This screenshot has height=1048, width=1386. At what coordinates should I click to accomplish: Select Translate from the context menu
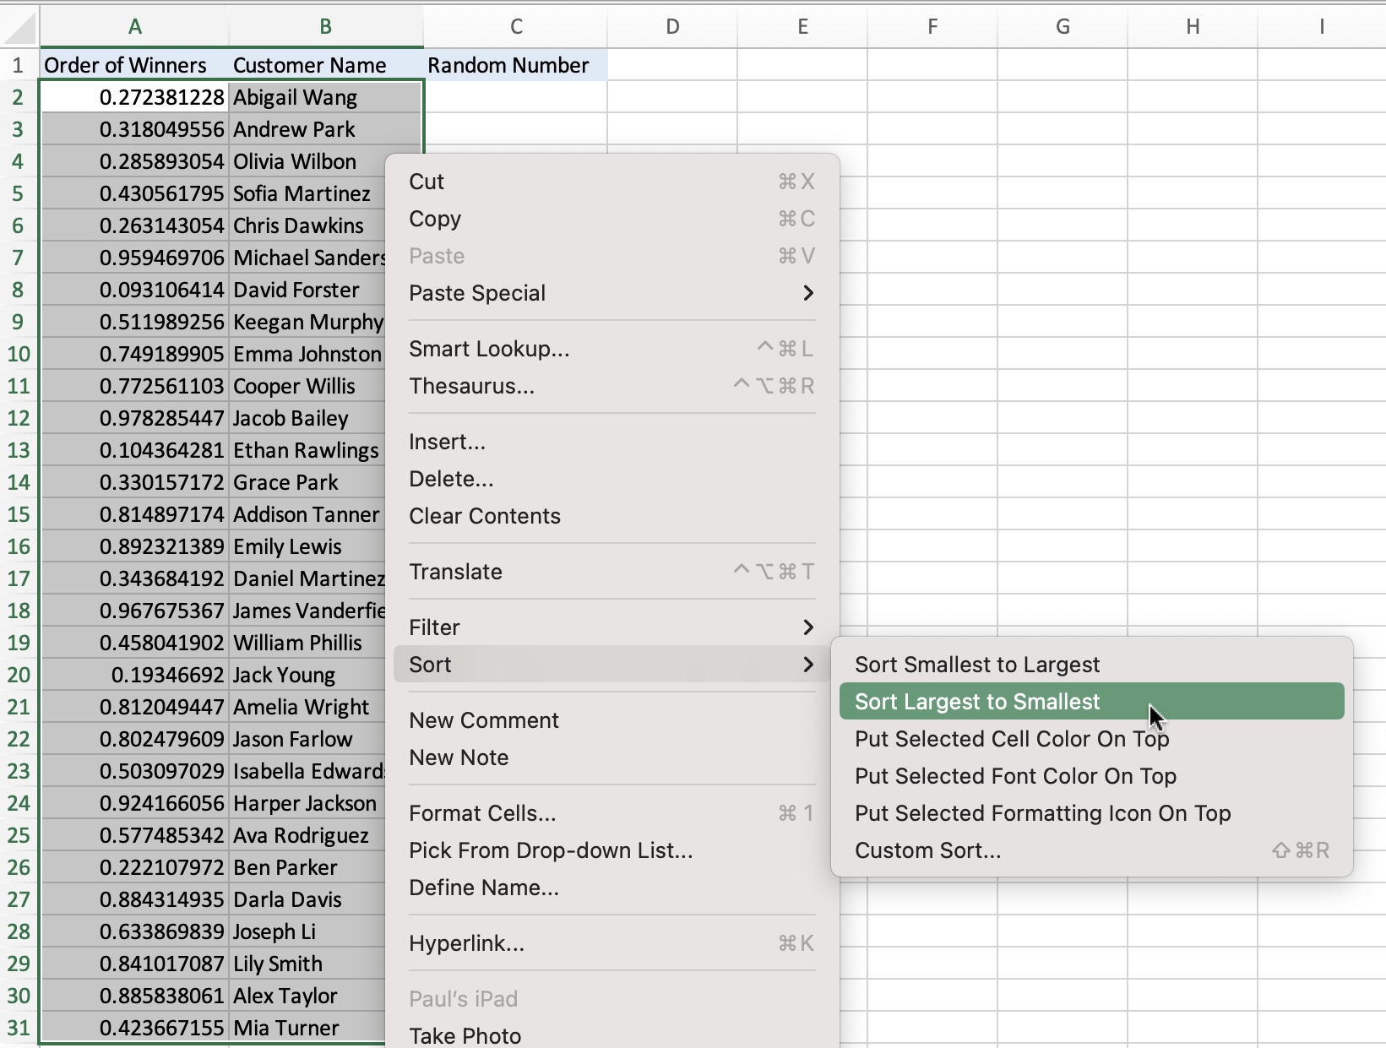tap(612, 572)
